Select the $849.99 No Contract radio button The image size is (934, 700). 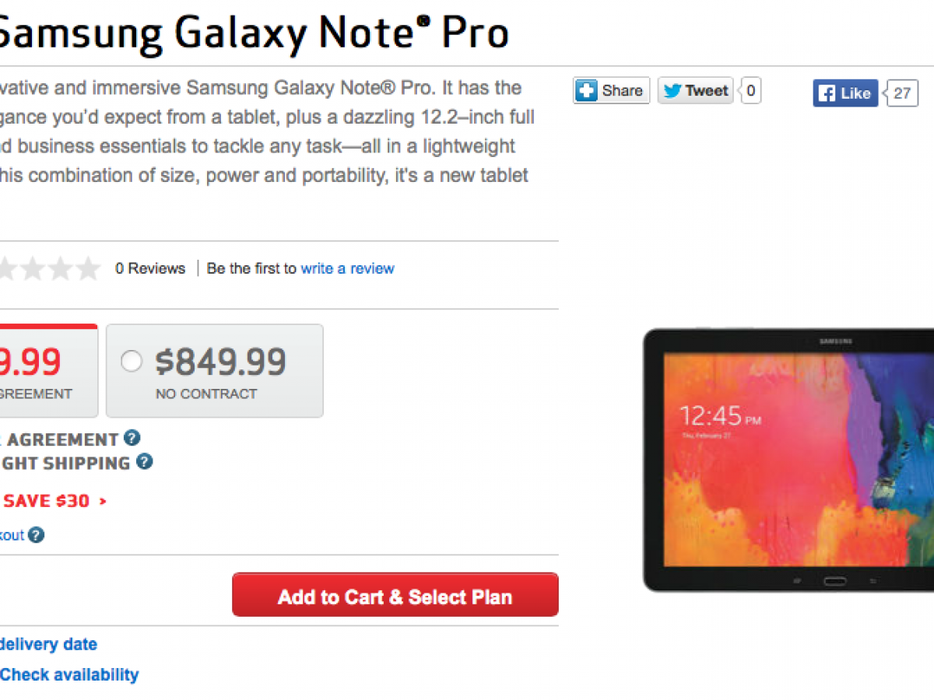point(132,361)
